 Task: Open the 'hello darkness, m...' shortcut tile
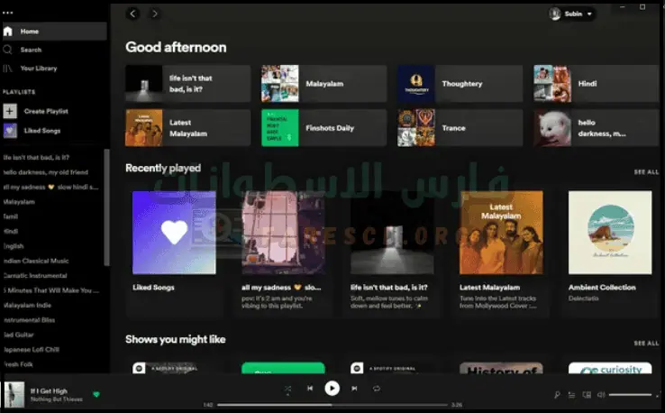coord(597,128)
